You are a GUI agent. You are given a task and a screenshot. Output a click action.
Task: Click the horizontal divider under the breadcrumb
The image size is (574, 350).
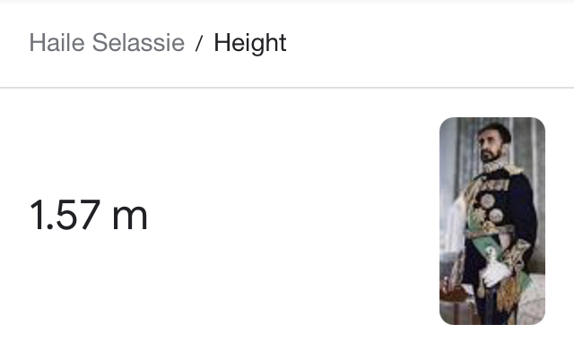(287, 88)
